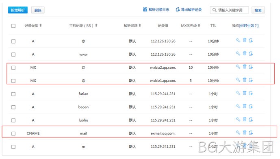Delete the CNAME mail record via trash icon
Image resolution: width=280 pixels, height=159 pixels.
coord(245,133)
